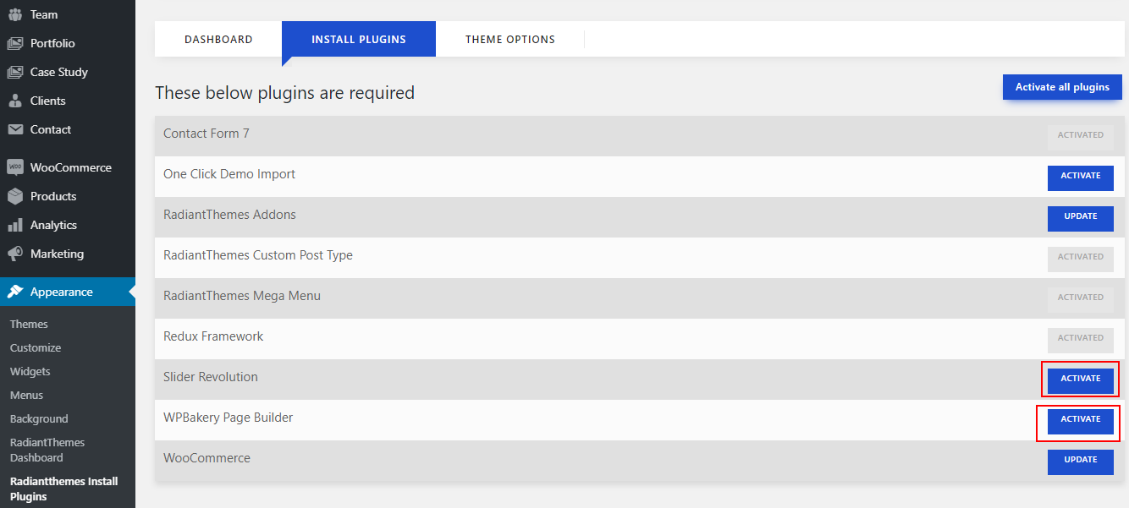Image resolution: width=1129 pixels, height=508 pixels.
Task: Update the RadiantThemes Addons plugin
Action: [1080, 216]
